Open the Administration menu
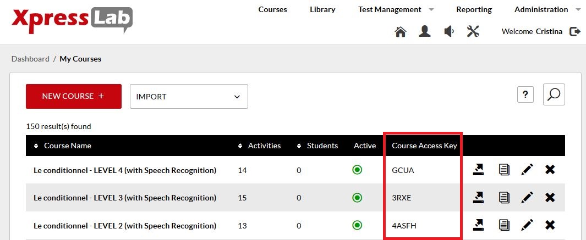This screenshot has height=240, width=586. tap(541, 10)
